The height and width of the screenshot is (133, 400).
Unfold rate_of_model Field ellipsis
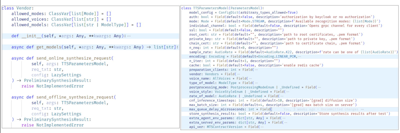coord(282,96)
